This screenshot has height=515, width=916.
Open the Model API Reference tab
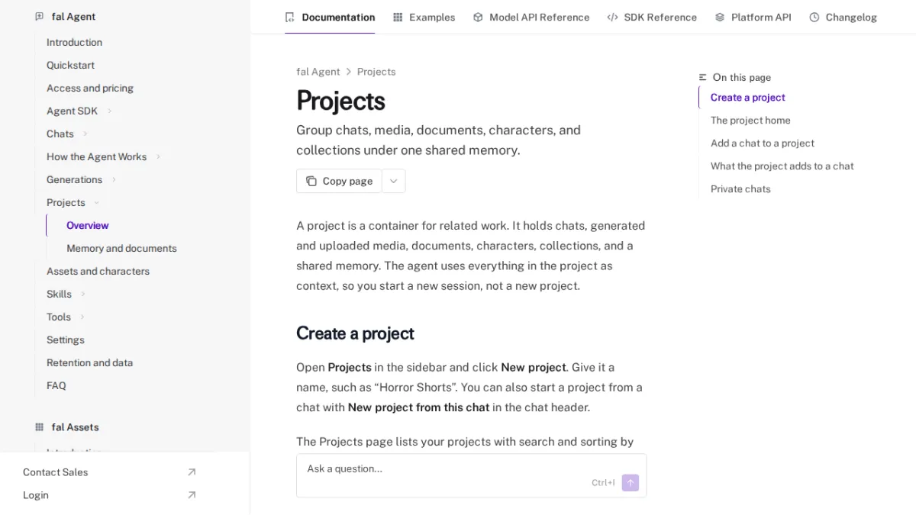(x=531, y=17)
